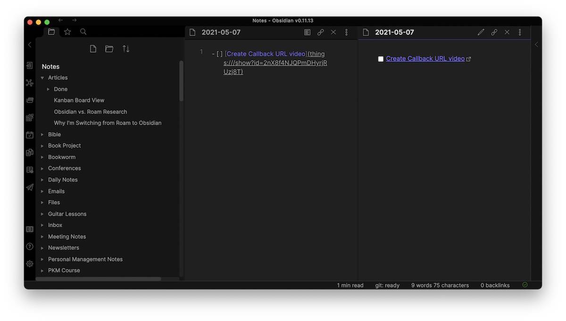Close the left editor pane
This screenshot has width=566, height=321.
tap(333, 33)
